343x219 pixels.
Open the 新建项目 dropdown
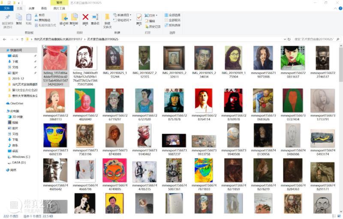pyautogui.click(x=122, y=15)
